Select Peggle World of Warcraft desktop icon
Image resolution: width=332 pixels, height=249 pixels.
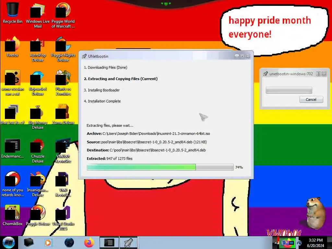(63, 15)
